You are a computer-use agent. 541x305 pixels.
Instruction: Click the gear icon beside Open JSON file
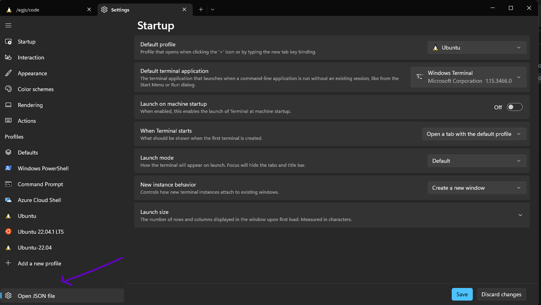click(8, 296)
